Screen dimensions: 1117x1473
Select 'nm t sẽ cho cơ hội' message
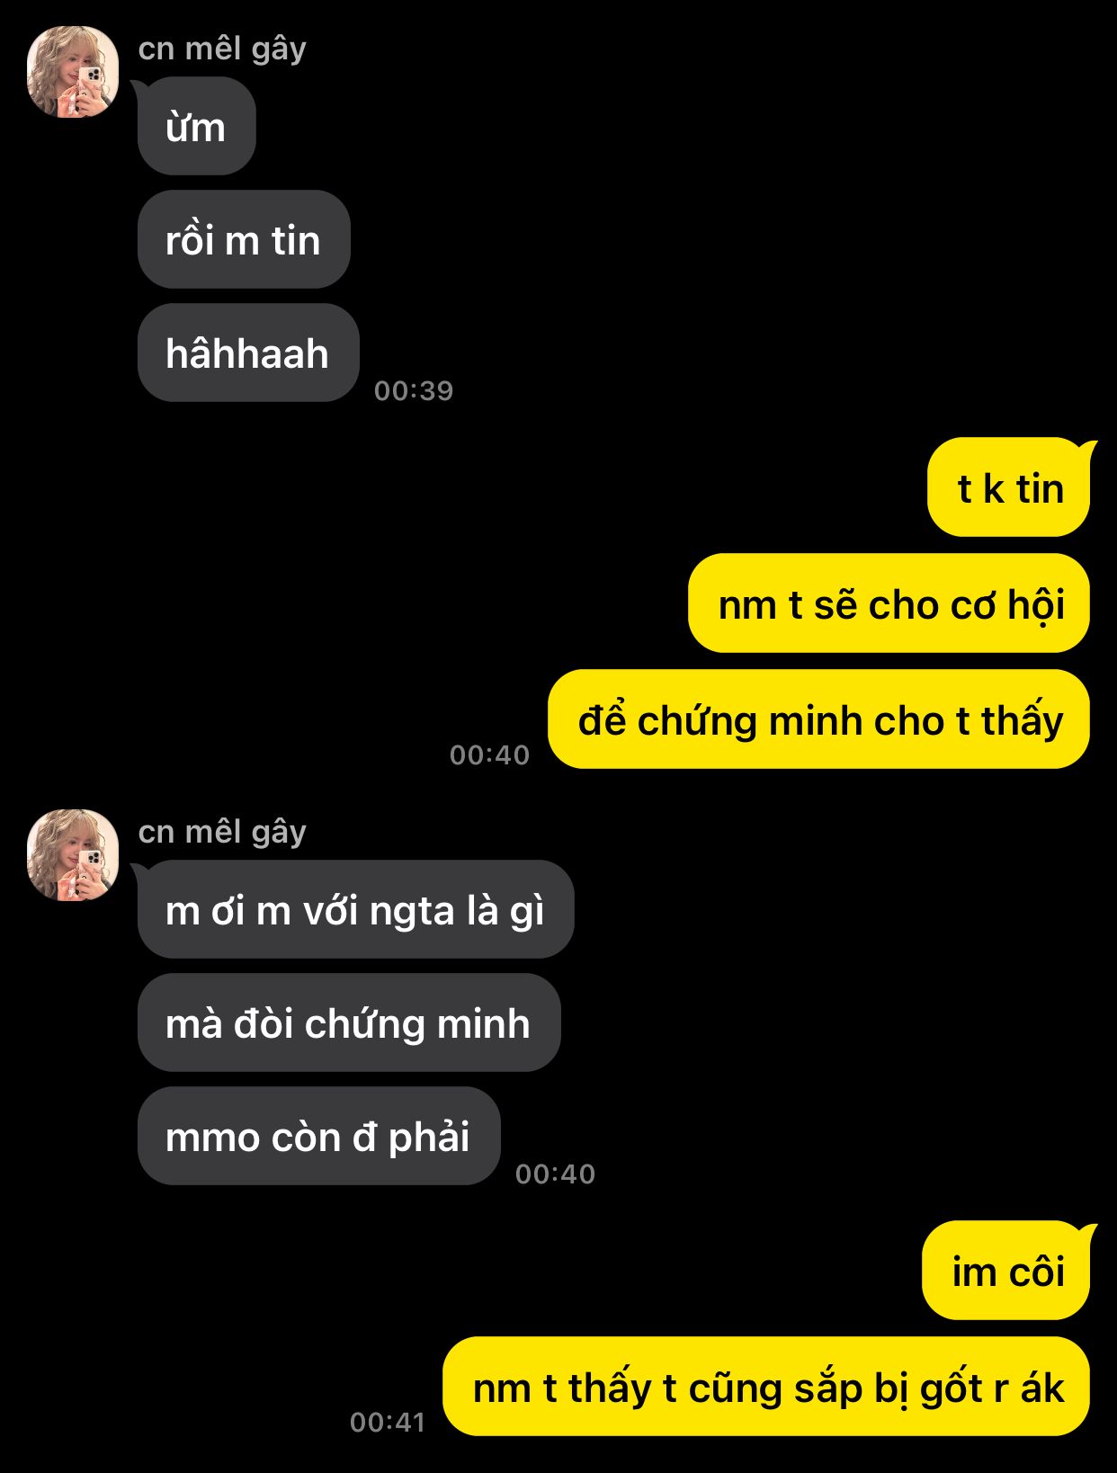coord(889,603)
